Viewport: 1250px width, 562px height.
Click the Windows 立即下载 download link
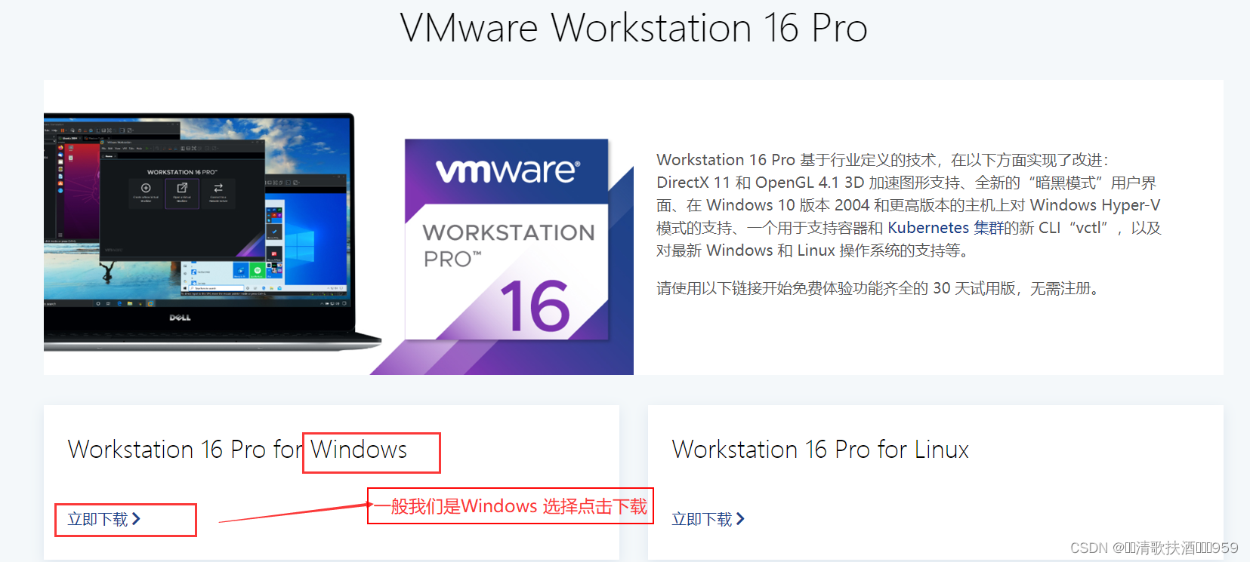[104, 519]
